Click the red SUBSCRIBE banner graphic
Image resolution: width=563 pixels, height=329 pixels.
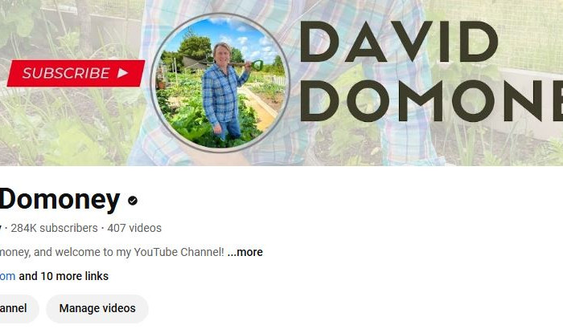point(76,73)
